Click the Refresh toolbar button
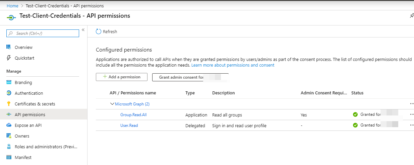Viewport: 414px width, 165px height. point(107,31)
